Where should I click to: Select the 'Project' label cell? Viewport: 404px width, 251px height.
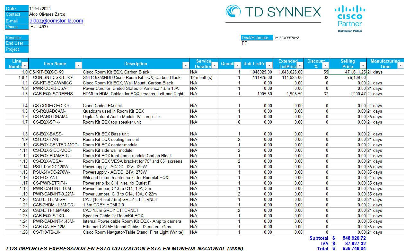17,49
